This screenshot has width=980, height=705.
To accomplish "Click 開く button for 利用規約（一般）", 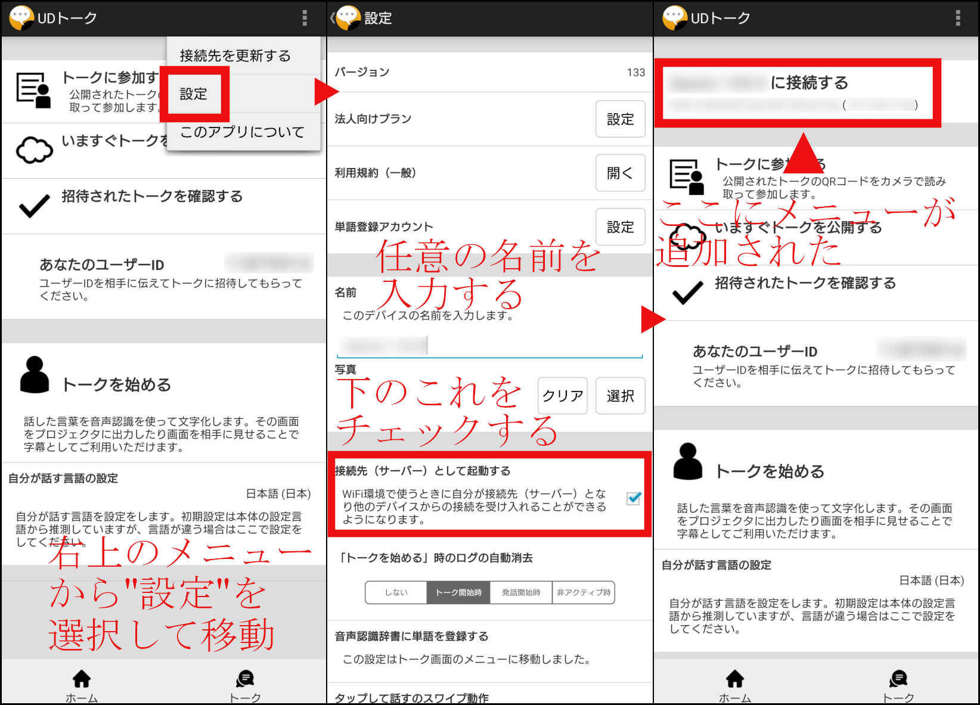I will (620, 173).
